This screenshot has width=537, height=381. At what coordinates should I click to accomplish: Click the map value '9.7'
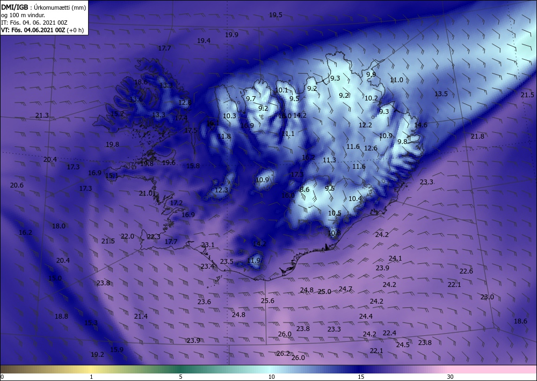point(251,99)
